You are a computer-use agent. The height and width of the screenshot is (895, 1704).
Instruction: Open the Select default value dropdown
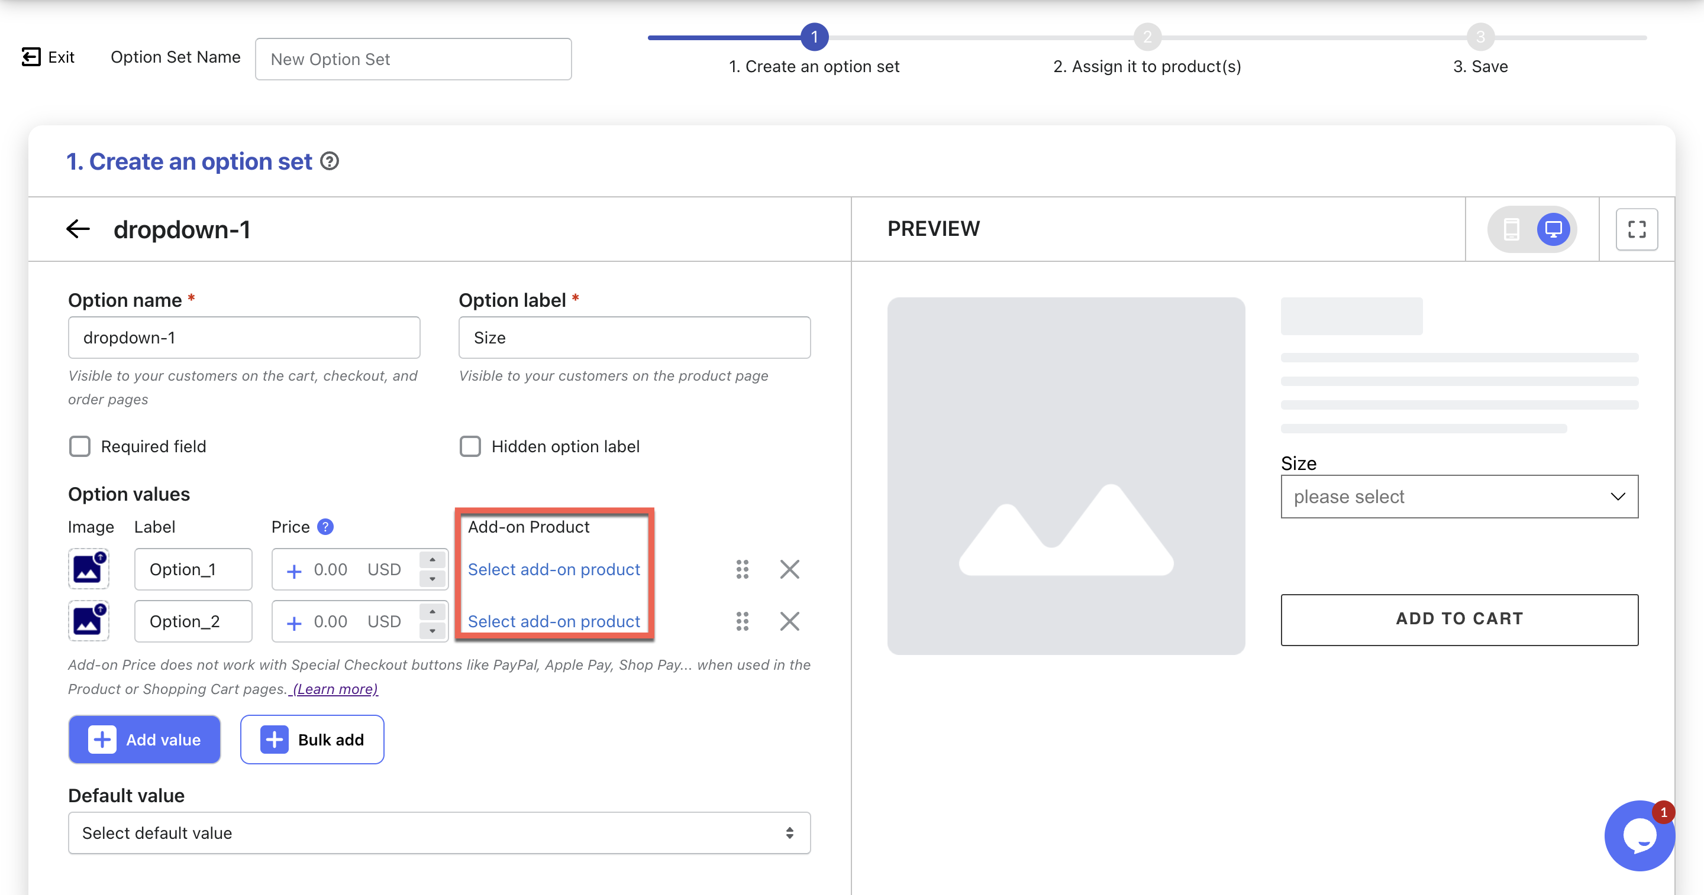(x=438, y=833)
